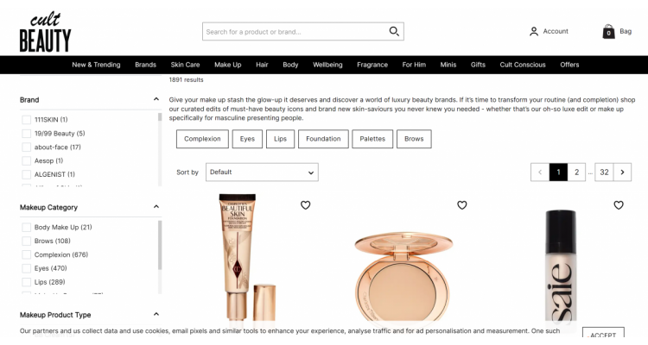Click the Cult Beauty logo
648x345 pixels.
pos(46,32)
